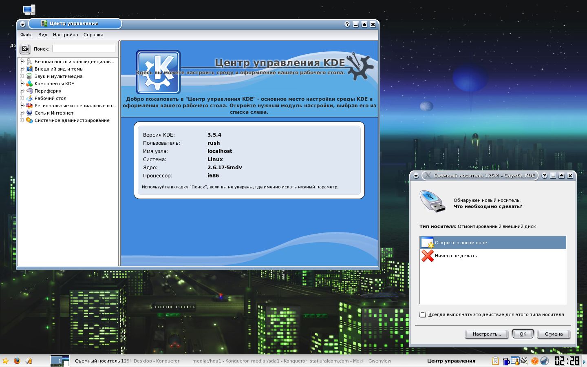Open the K menu star icon in panel
The width and height of the screenshot is (587, 367).
click(6, 361)
